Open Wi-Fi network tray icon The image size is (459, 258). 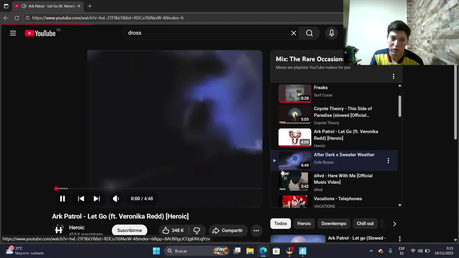click(x=413, y=251)
